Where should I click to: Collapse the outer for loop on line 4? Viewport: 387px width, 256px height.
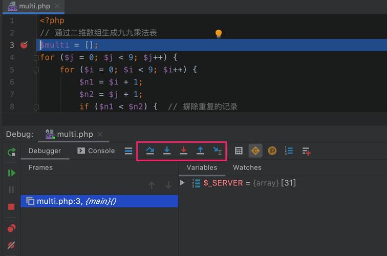click(x=36, y=58)
